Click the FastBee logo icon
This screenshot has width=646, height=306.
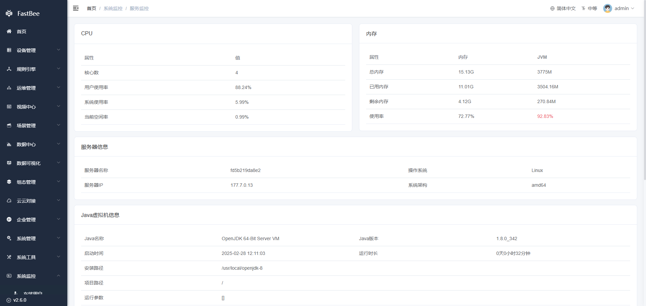coord(9,13)
